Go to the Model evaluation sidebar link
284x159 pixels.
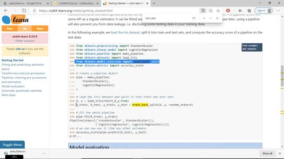[13, 87]
